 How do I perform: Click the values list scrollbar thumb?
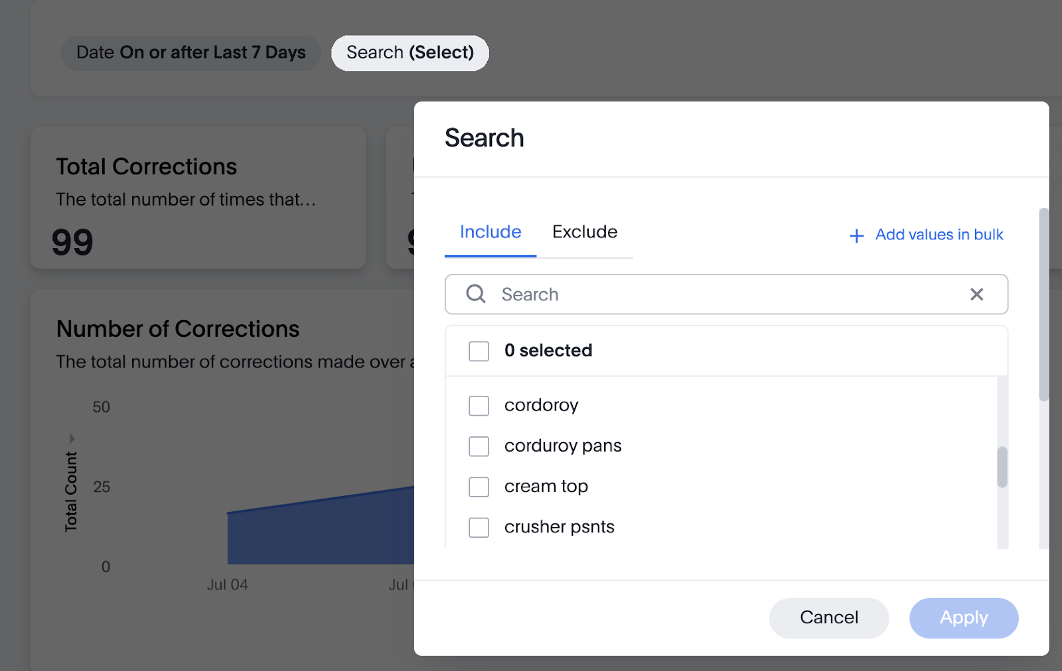click(1002, 467)
